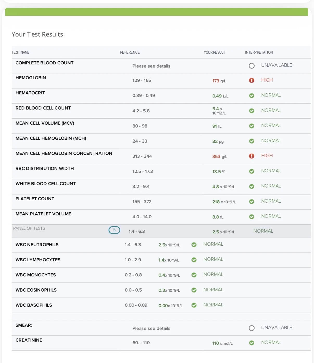Open 'Please see details' for Smear
This screenshot has width=314, height=363.
click(151, 328)
